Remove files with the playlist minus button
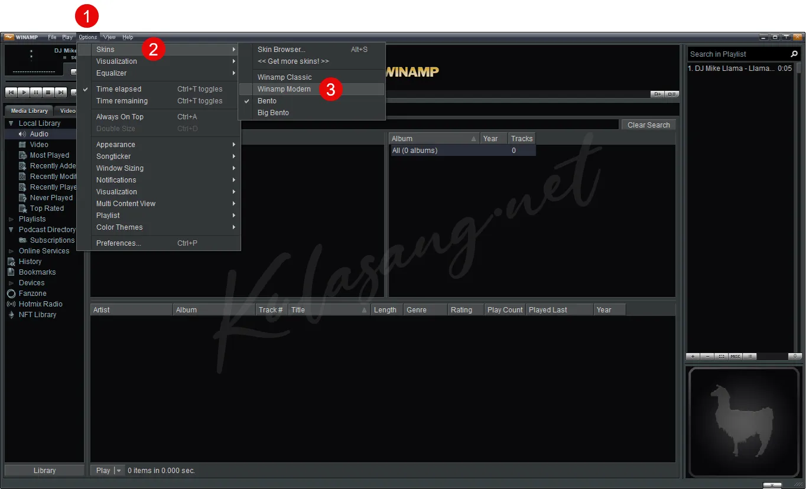This screenshot has width=806, height=489. click(707, 356)
